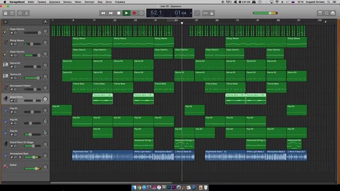Select the Syncopated Pattern track icon
Viewport: 340px width, 191px height.
pos(6,88)
